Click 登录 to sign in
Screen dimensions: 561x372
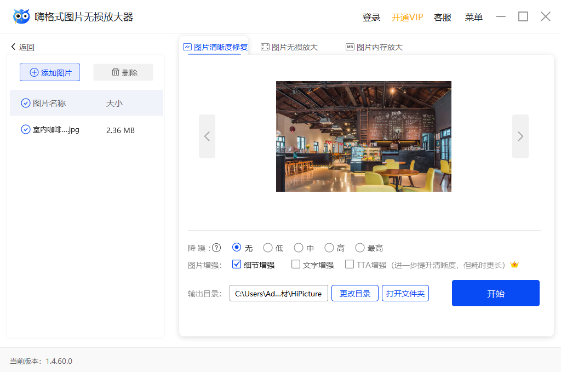(371, 17)
